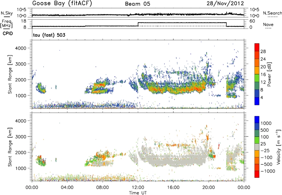Viewport: 282px width, 195px height.
Task: Click the 2000 tick in the power panel
Action: click(x=21, y=80)
